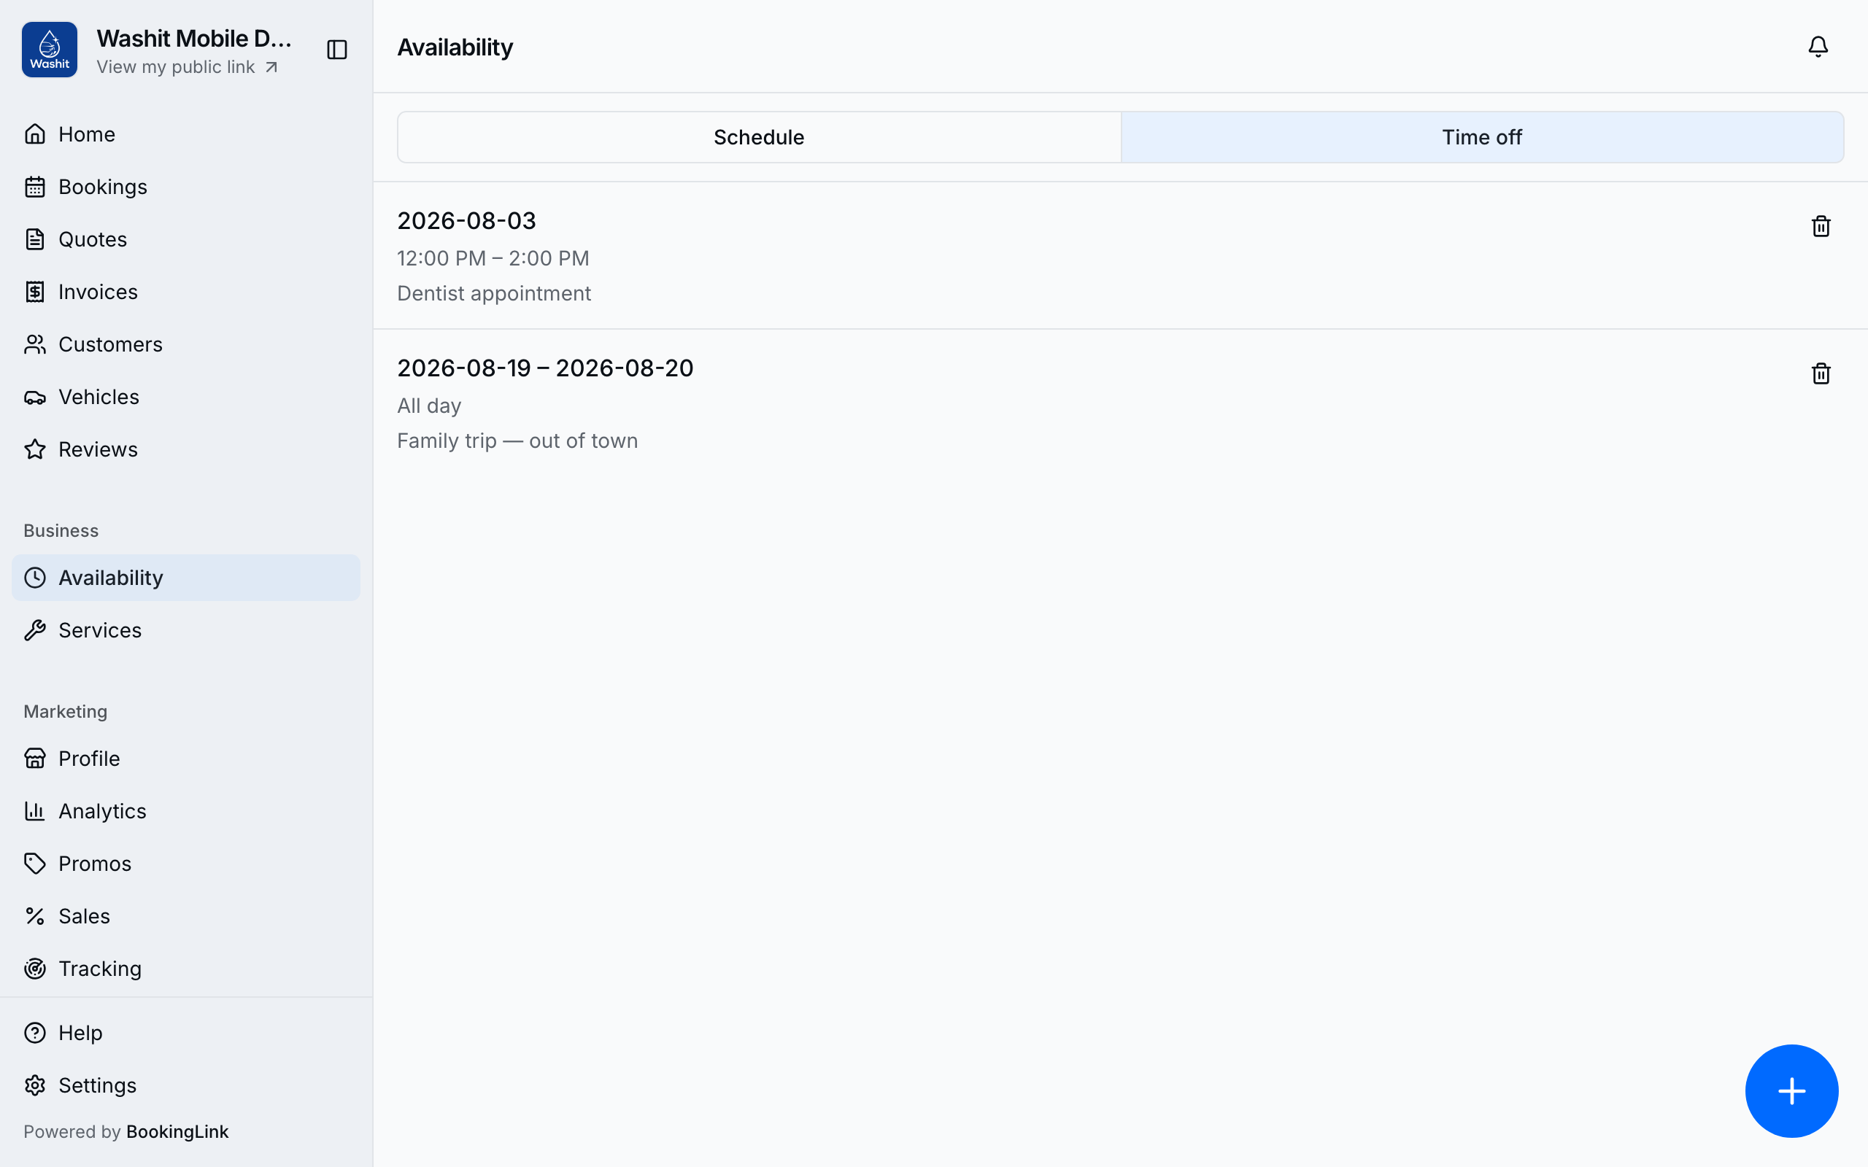
Task: Open notifications with the bell icon
Action: click(x=1818, y=47)
